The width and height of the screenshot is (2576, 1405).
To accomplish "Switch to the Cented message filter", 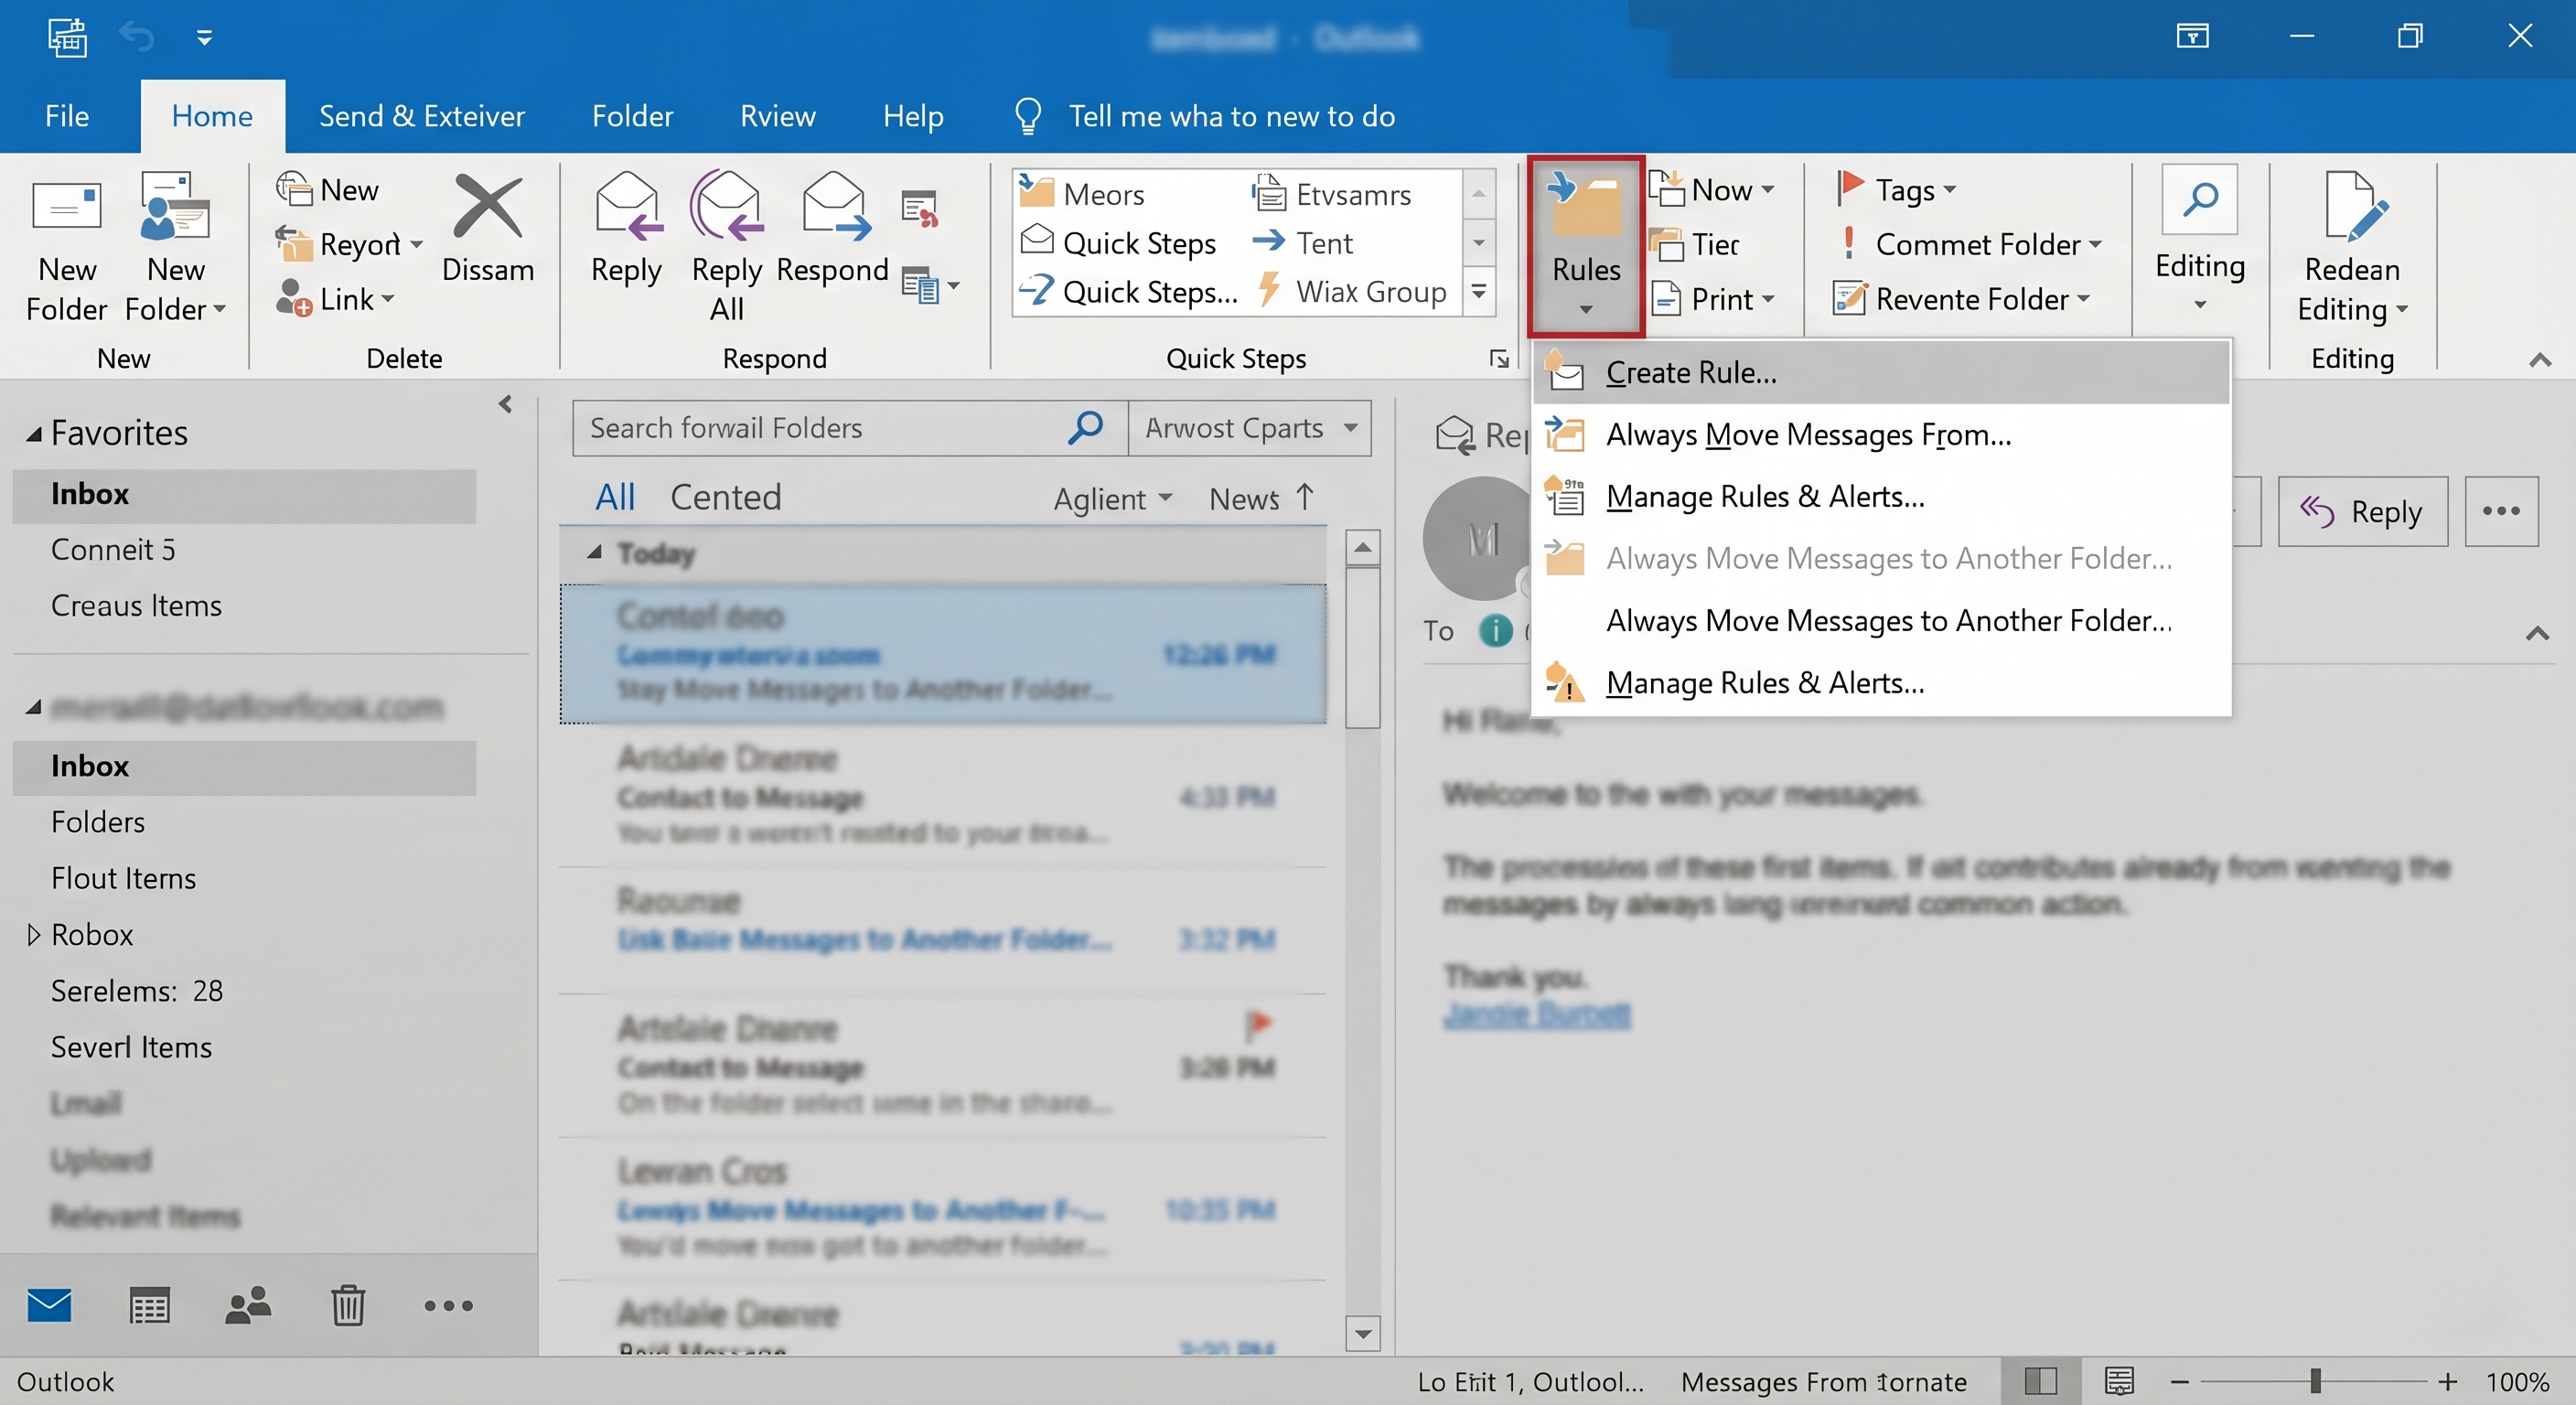I will [725, 497].
